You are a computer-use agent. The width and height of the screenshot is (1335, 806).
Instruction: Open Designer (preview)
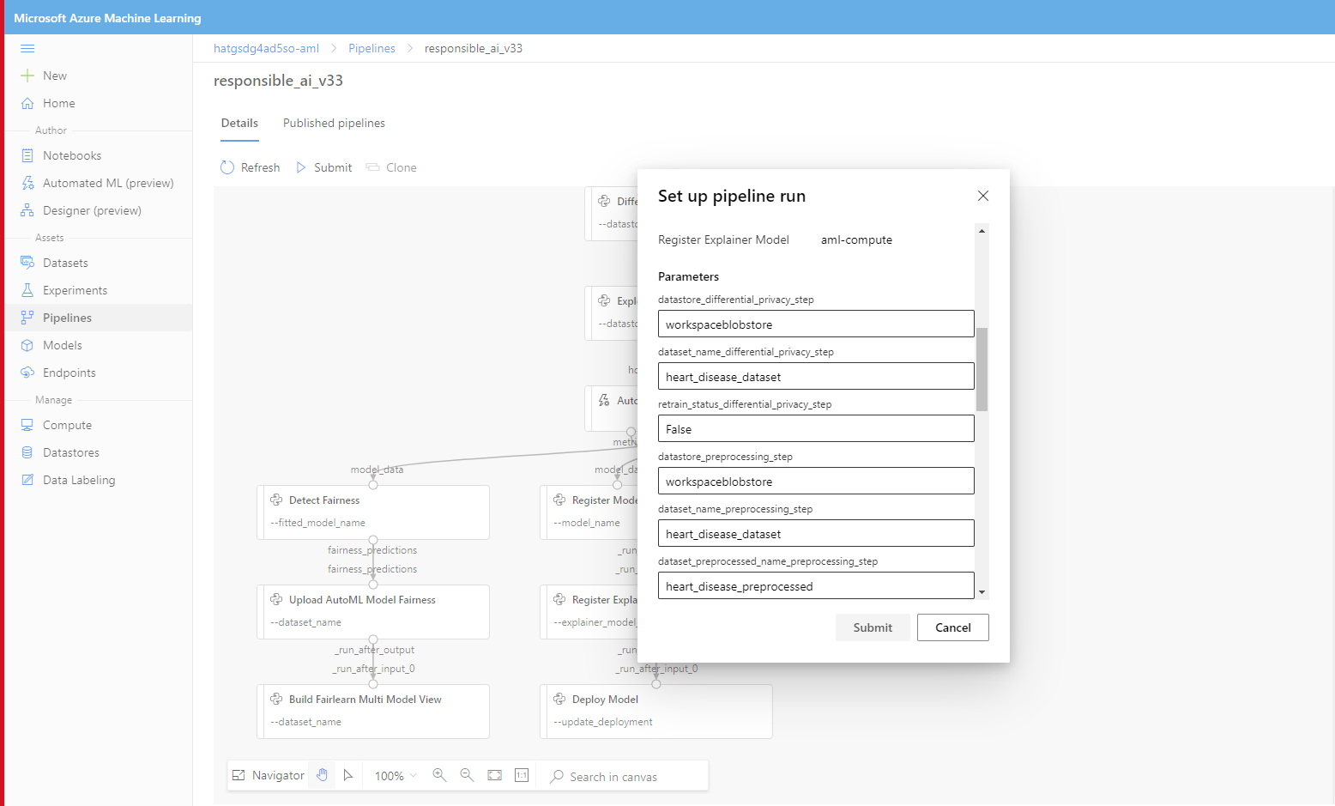coord(98,210)
